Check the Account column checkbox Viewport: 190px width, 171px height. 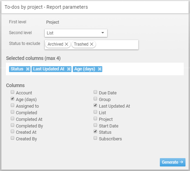(12, 92)
